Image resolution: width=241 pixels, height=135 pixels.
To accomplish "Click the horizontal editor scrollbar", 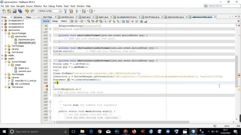I will pyautogui.click(x=123, y=122).
